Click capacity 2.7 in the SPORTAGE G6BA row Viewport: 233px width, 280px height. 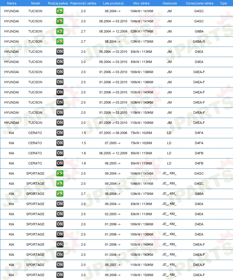tap(83, 194)
